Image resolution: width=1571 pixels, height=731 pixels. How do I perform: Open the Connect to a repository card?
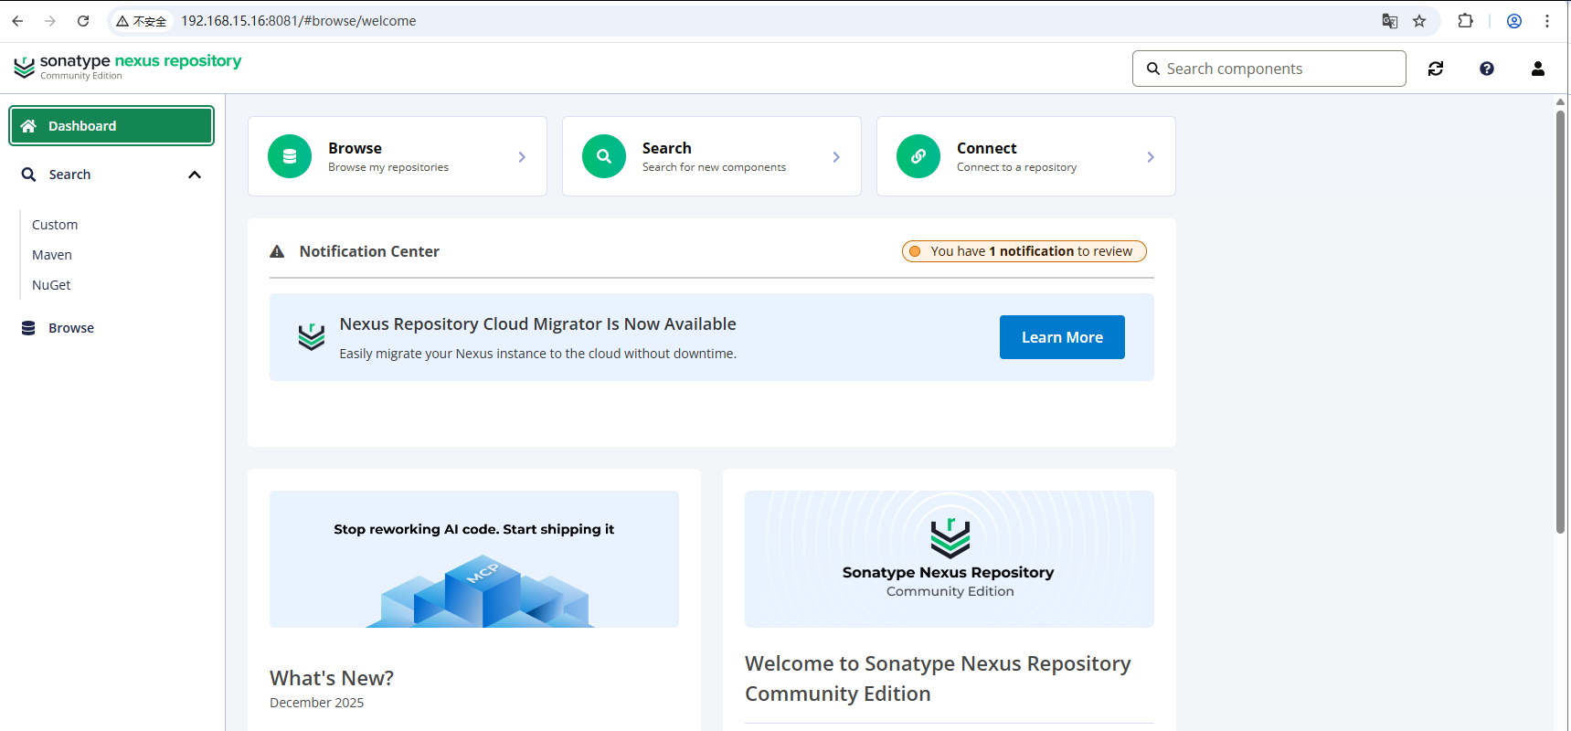1026,156
